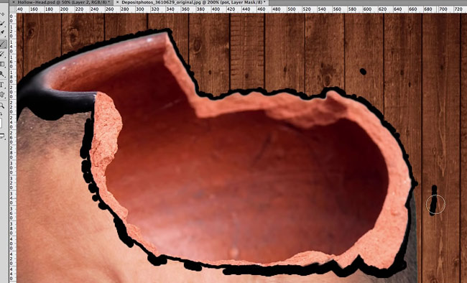Select the highlighted Brush tool
The height and width of the screenshot is (283, 467).
3,44
